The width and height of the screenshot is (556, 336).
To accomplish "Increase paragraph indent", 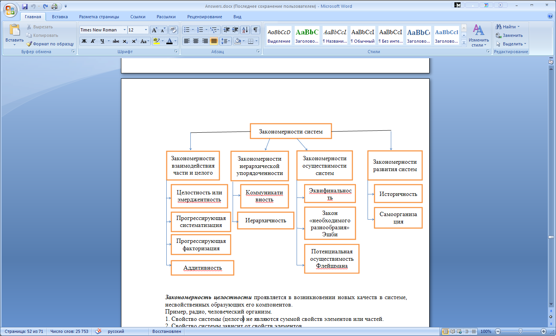I will tap(235, 30).
